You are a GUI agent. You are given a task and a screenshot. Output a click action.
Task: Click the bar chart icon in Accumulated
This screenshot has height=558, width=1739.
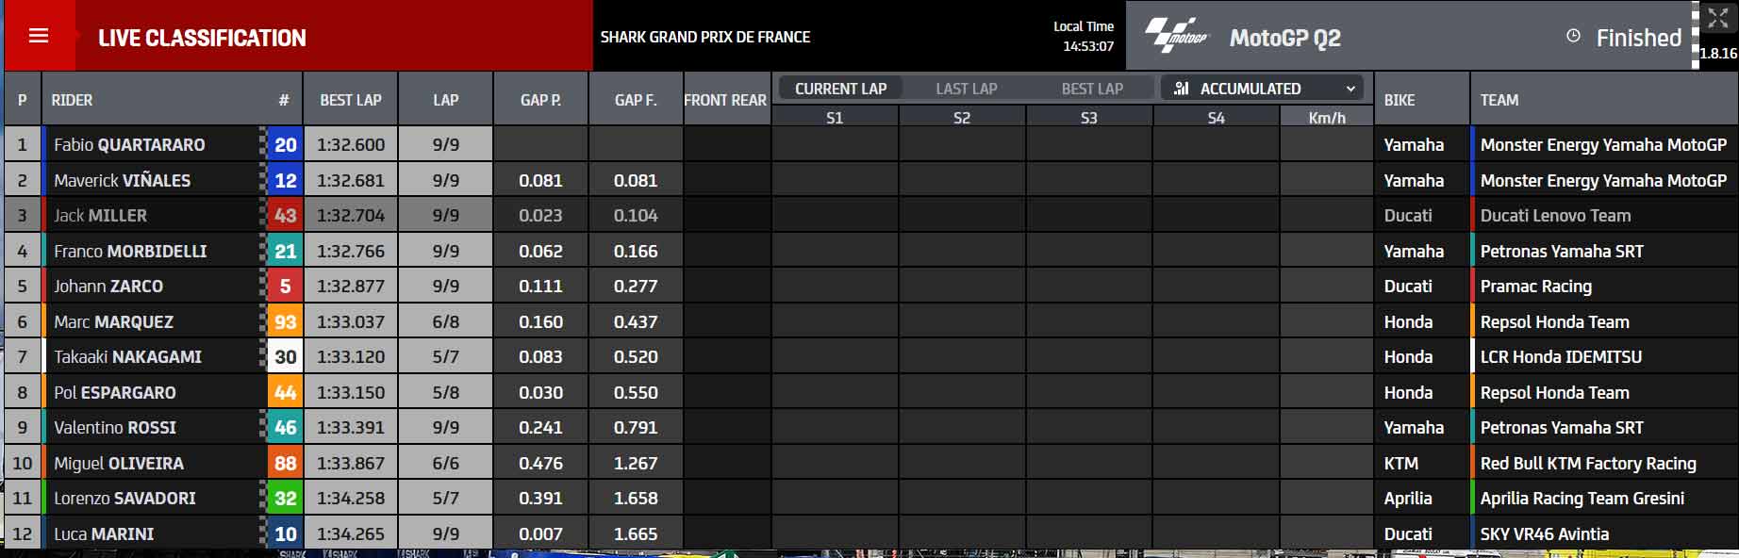(x=1181, y=89)
